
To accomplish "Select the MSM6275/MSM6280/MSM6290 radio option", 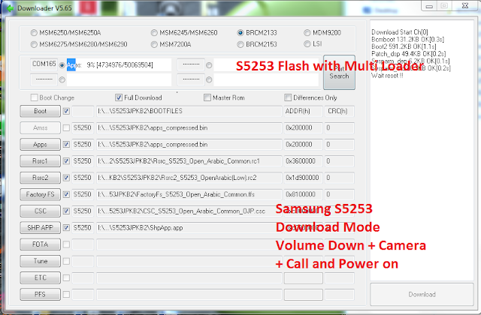I will (34, 44).
